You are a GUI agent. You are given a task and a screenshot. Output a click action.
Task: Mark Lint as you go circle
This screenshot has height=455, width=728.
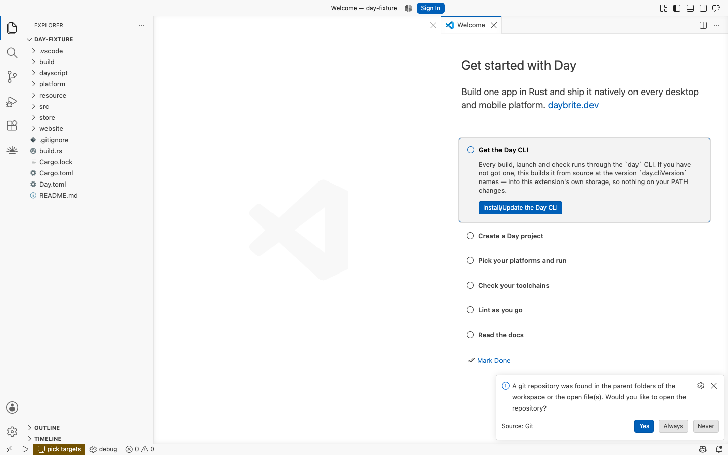[470, 310]
